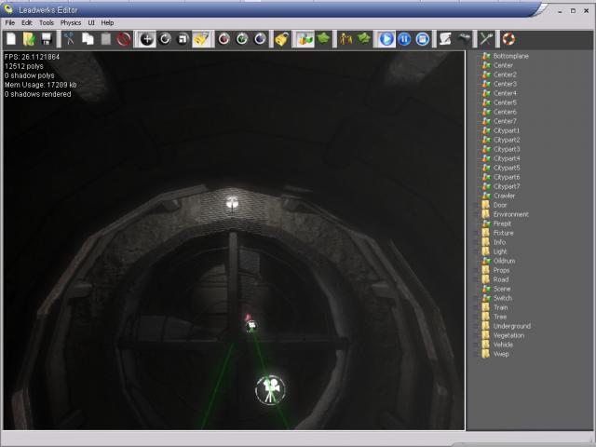Select the Cut scissors icon
596x447 pixels.
click(x=69, y=39)
